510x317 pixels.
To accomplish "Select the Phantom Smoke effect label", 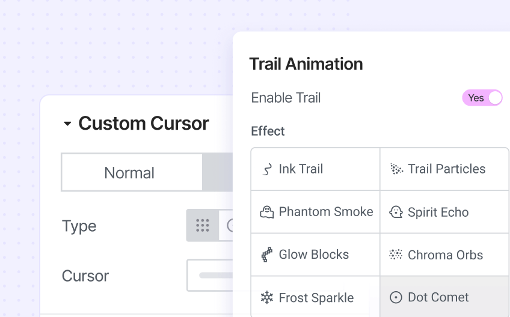I will tap(325, 212).
